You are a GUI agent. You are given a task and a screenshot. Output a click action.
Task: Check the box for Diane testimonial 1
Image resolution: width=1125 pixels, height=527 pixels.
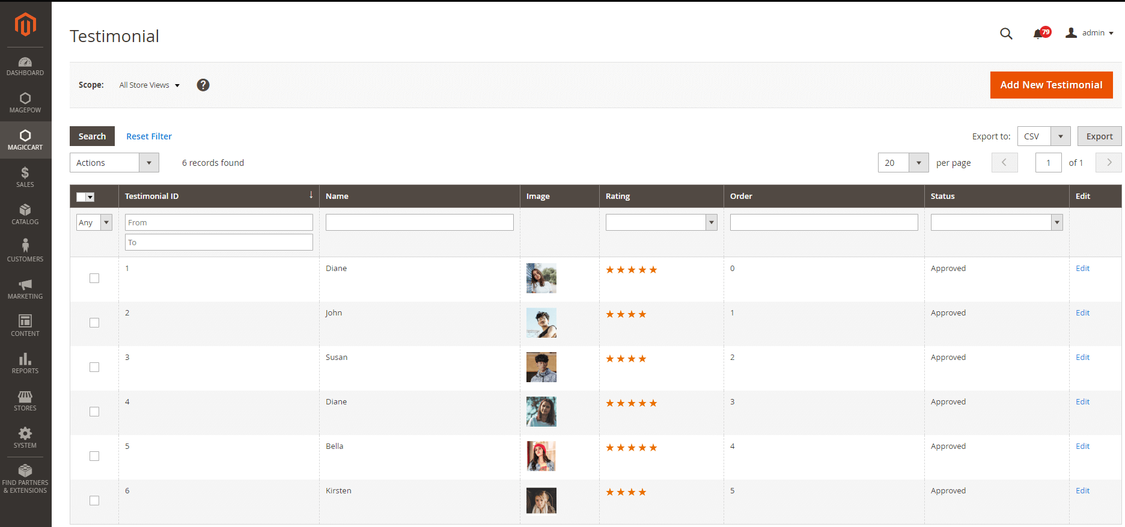[94, 278]
